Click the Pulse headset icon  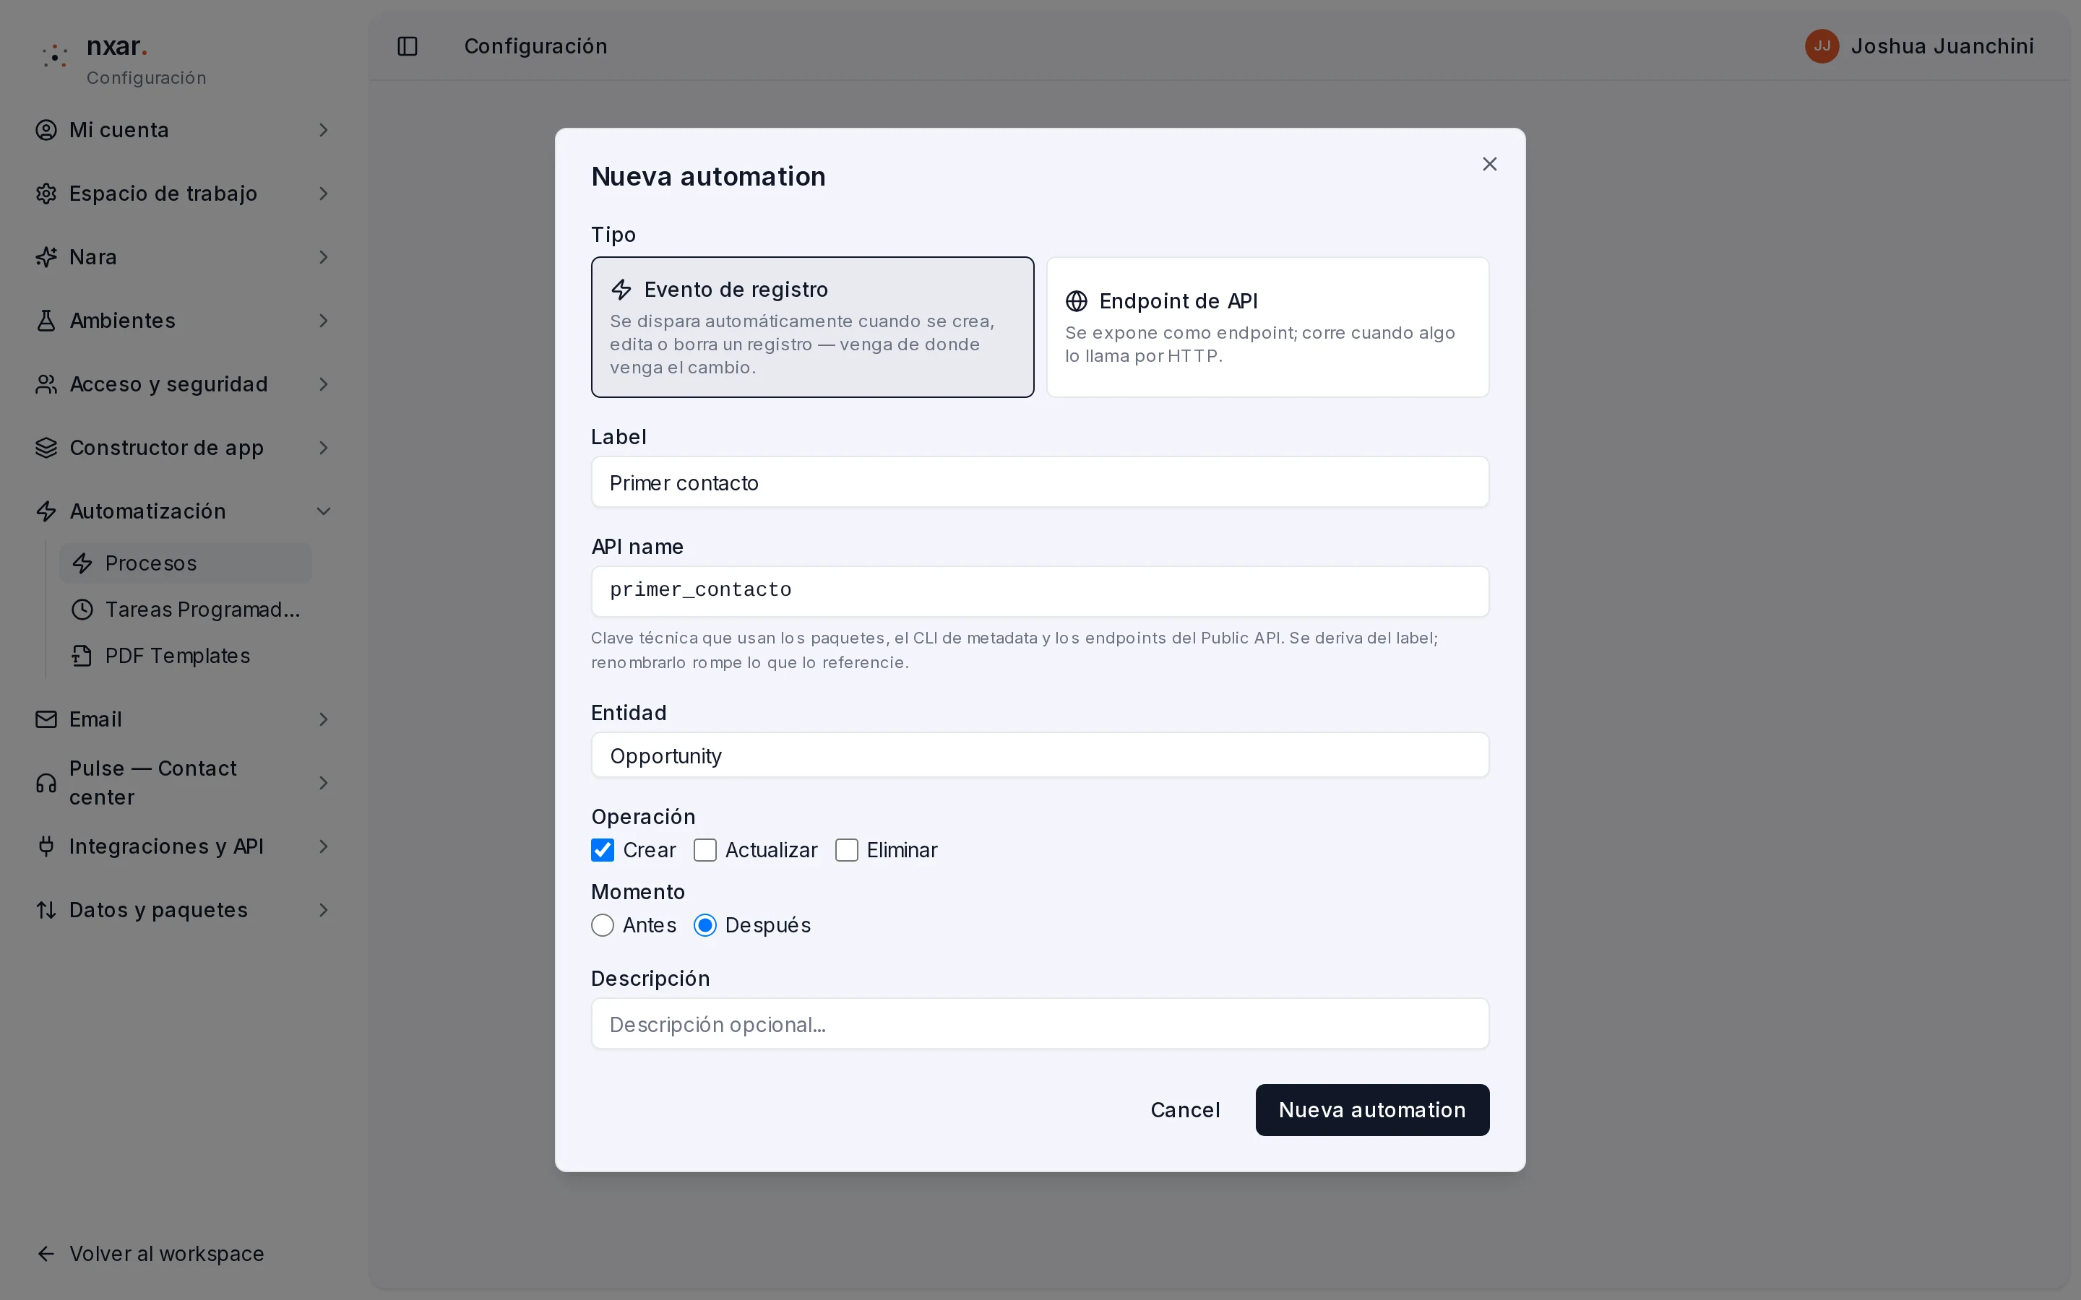pyautogui.click(x=46, y=784)
